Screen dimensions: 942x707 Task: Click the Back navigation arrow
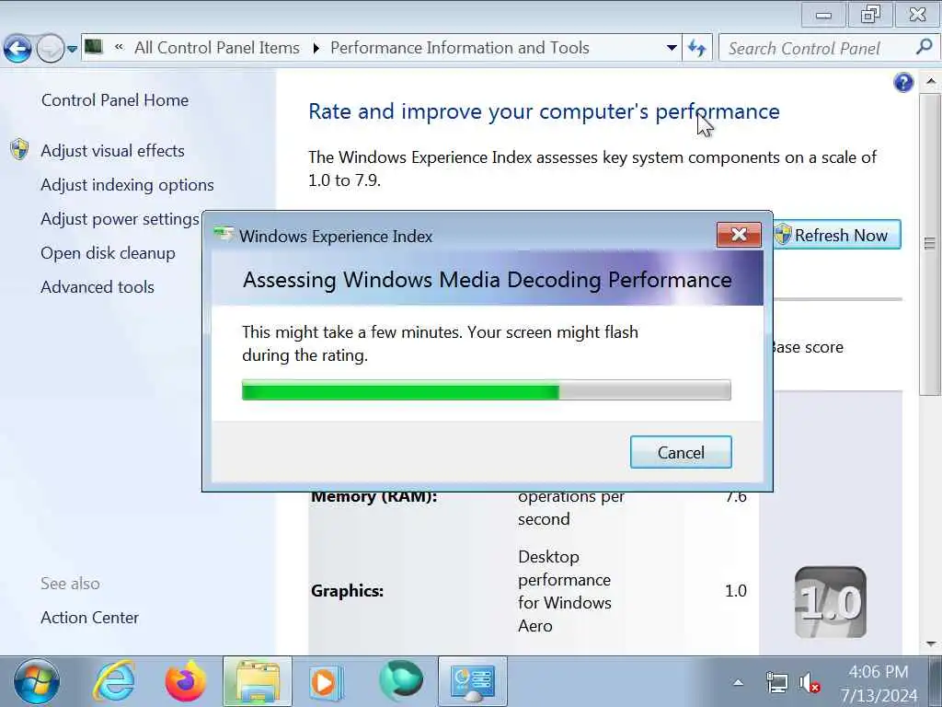coord(17,48)
